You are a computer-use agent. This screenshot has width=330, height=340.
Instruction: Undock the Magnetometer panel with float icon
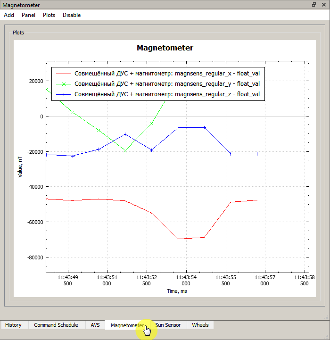point(314,5)
